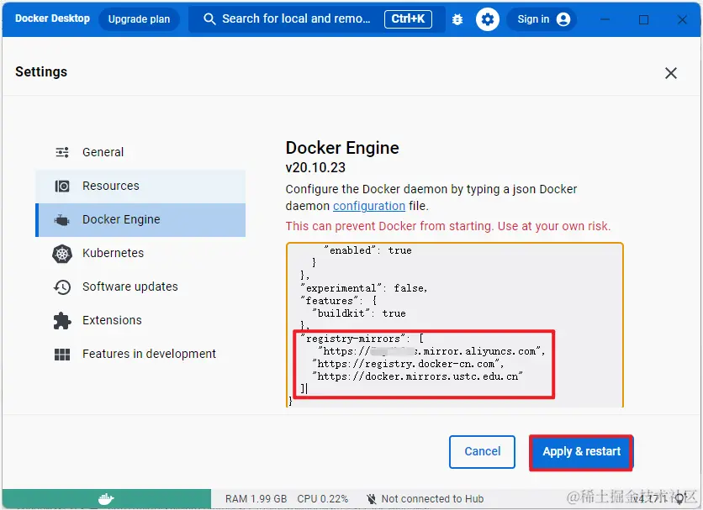Click the registry.docker-cn.com mirror line
The image size is (703, 510).
[x=408, y=364]
